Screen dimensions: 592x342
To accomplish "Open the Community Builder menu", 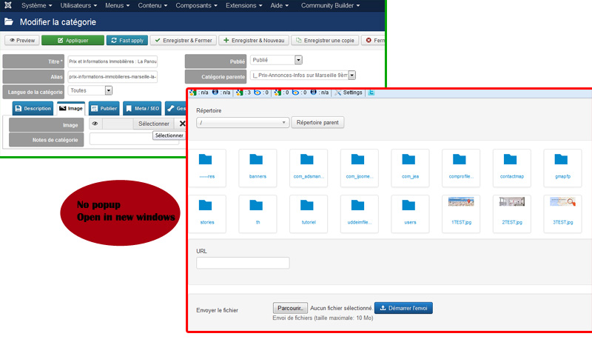I will 330,5.
